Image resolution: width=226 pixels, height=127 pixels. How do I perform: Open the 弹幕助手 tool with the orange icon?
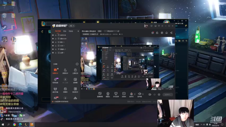(x=55, y=71)
